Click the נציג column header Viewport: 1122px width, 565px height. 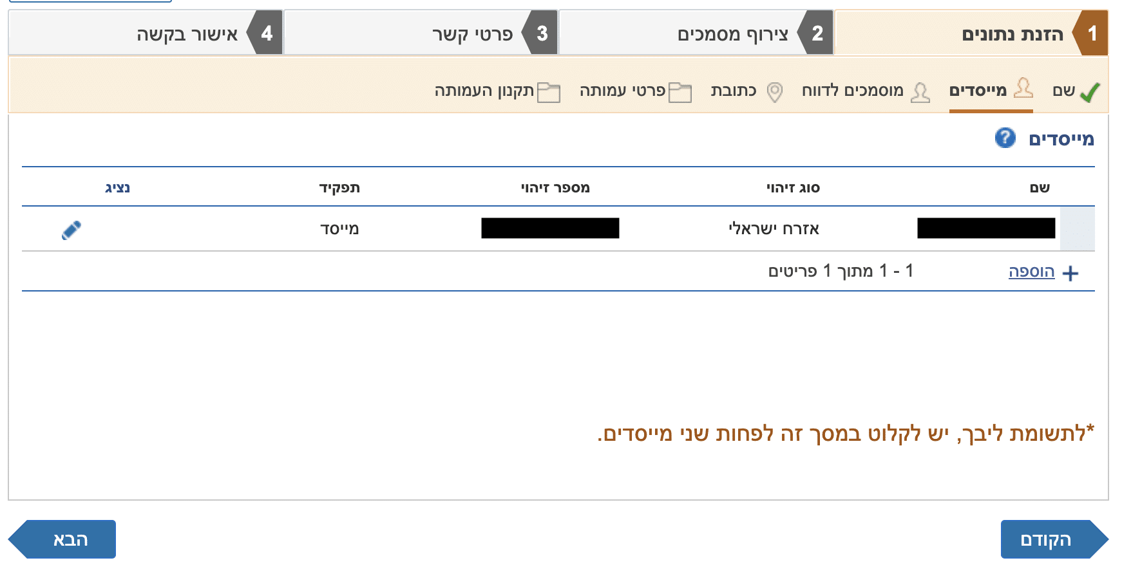117,188
